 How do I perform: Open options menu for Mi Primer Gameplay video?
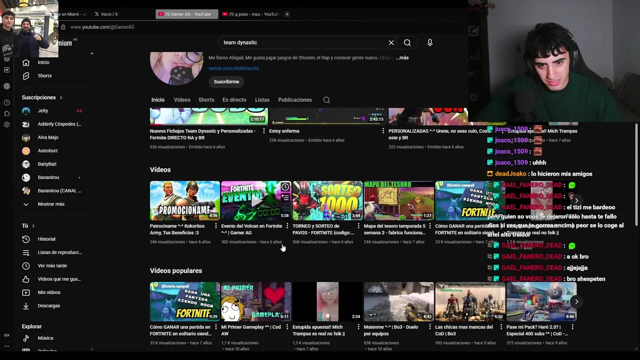coord(286,327)
